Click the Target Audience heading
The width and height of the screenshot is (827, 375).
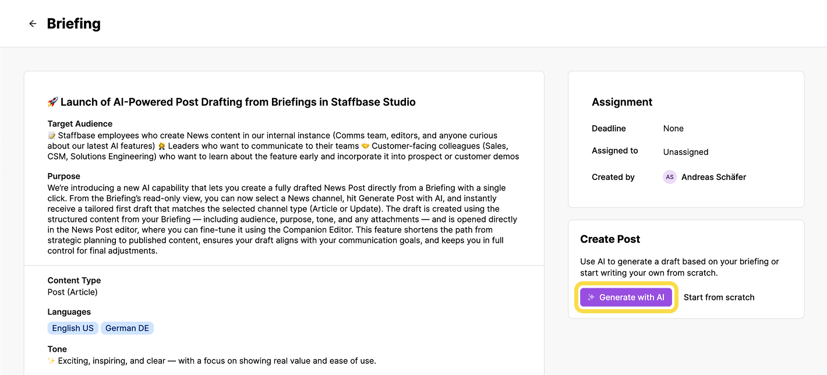click(x=80, y=123)
